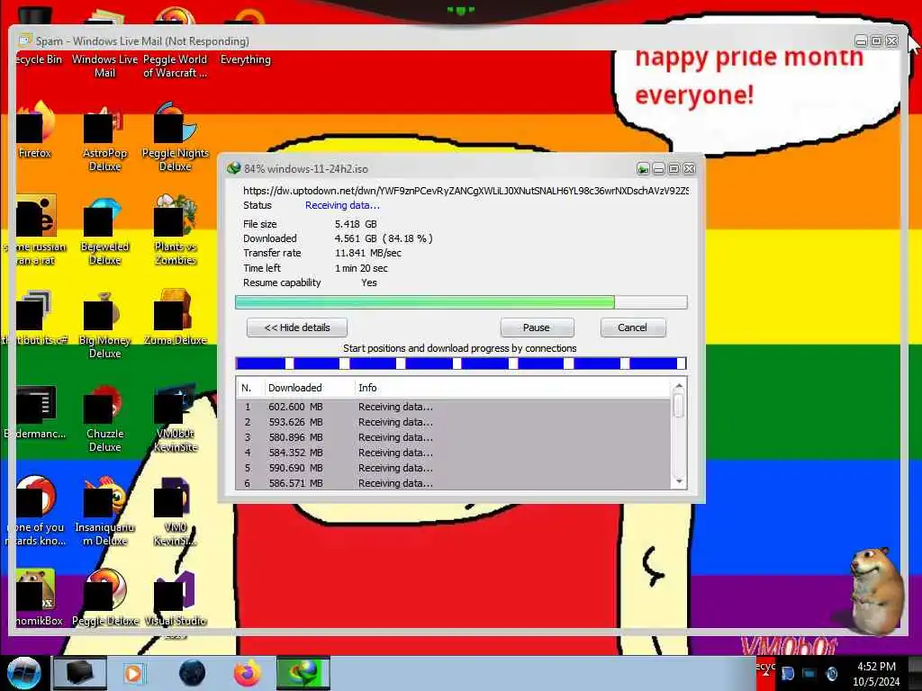Select connection row 586.571 MB
Viewport: 922px width, 691px height.
454,482
